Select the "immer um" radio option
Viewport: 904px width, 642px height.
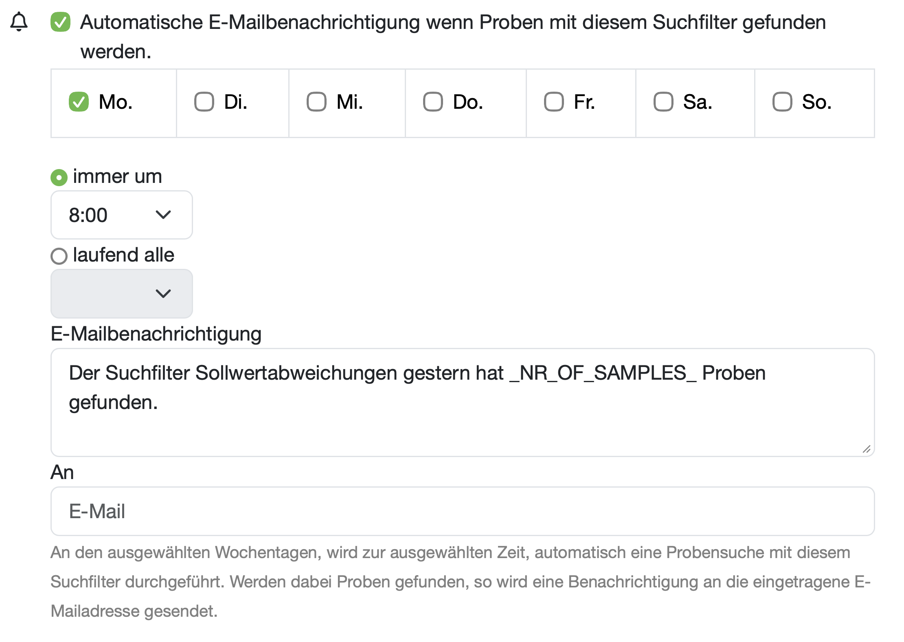pos(59,178)
